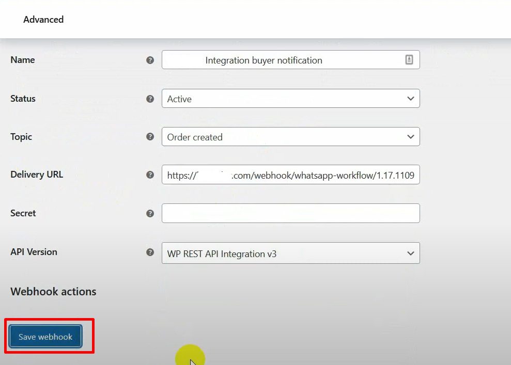Image resolution: width=511 pixels, height=365 pixels.
Task: Click the help icon beside Status
Action: [x=150, y=99]
